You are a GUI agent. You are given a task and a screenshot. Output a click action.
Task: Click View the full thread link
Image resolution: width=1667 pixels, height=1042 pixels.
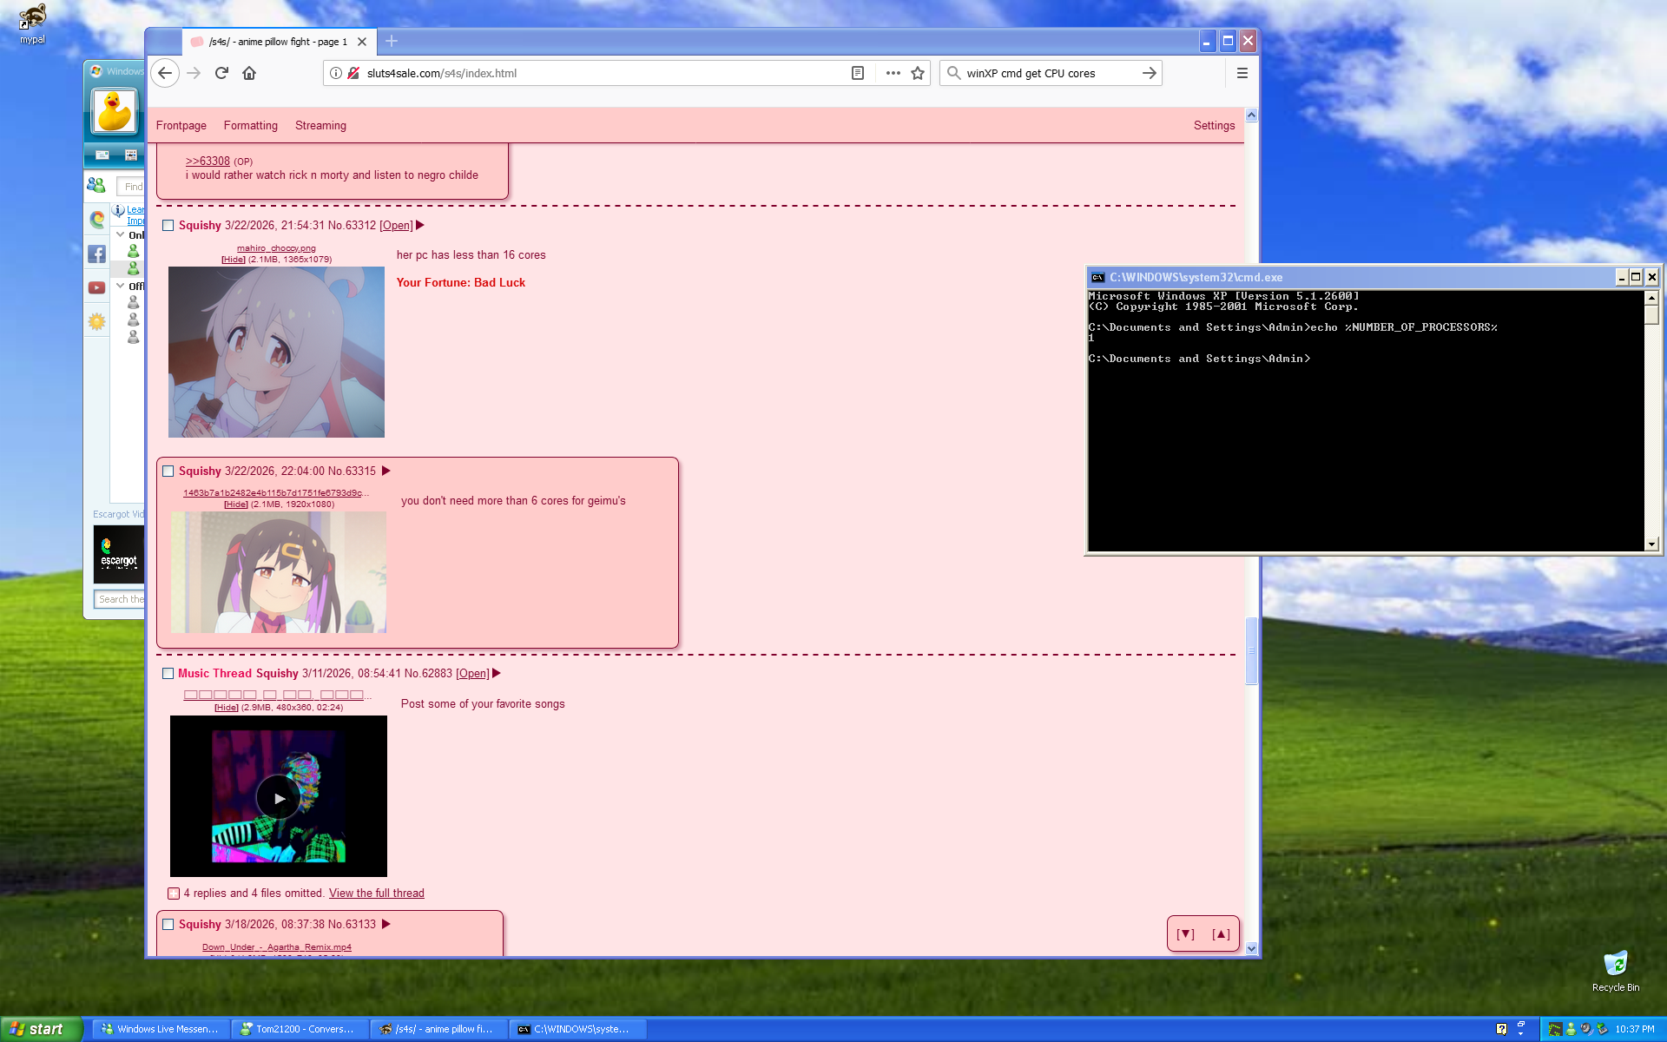click(376, 893)
